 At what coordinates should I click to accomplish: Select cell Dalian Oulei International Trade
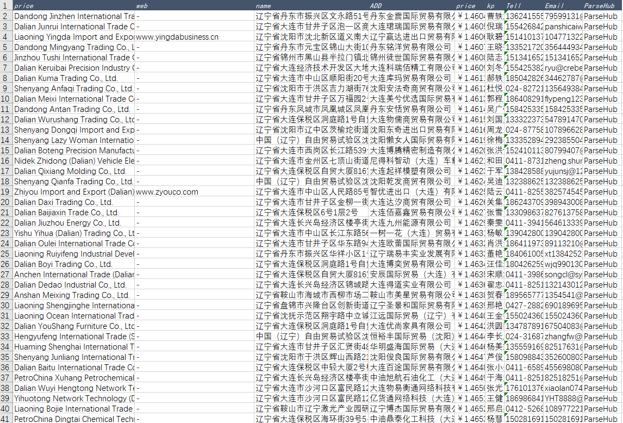click(x=74, y=244)
